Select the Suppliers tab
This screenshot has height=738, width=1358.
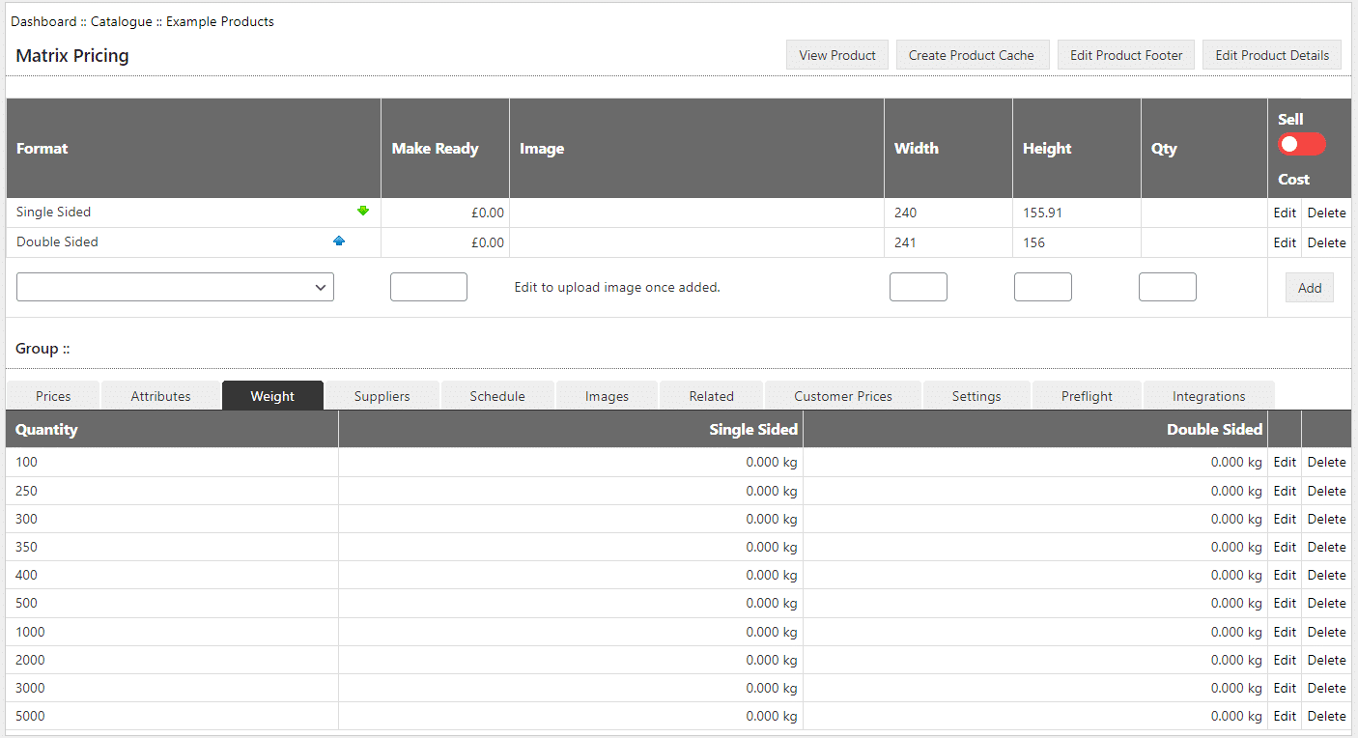point(382,396)
